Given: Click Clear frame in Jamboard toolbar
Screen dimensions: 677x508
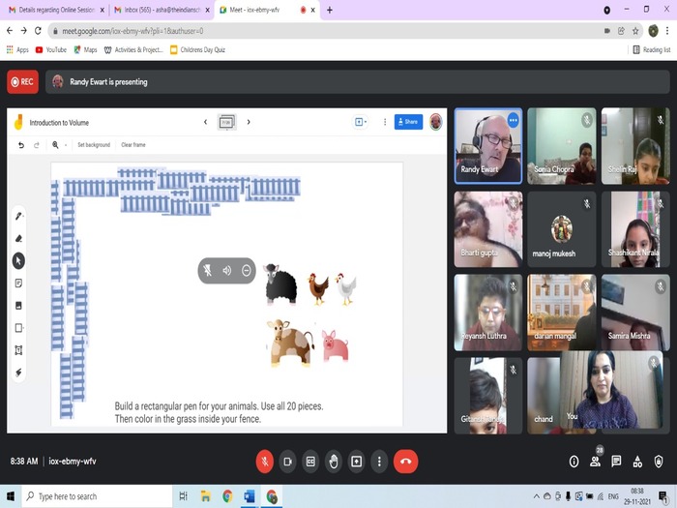Looking at the screenshot, I should point(133,145).
